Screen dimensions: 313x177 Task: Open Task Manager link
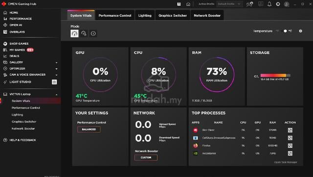(x=286, y=162)
